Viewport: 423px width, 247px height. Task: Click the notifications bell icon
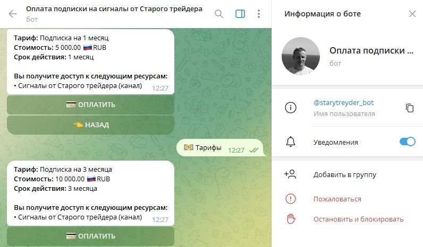(x=291, y=142)
